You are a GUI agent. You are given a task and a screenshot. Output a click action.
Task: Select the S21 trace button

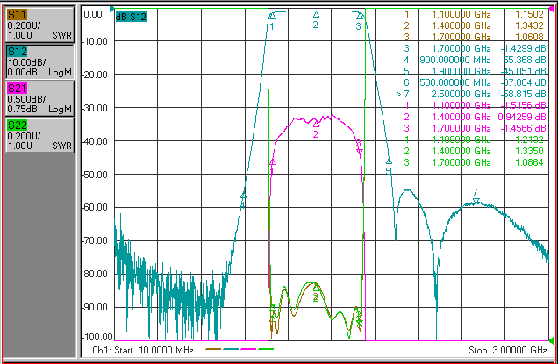(x=39, y=98)
